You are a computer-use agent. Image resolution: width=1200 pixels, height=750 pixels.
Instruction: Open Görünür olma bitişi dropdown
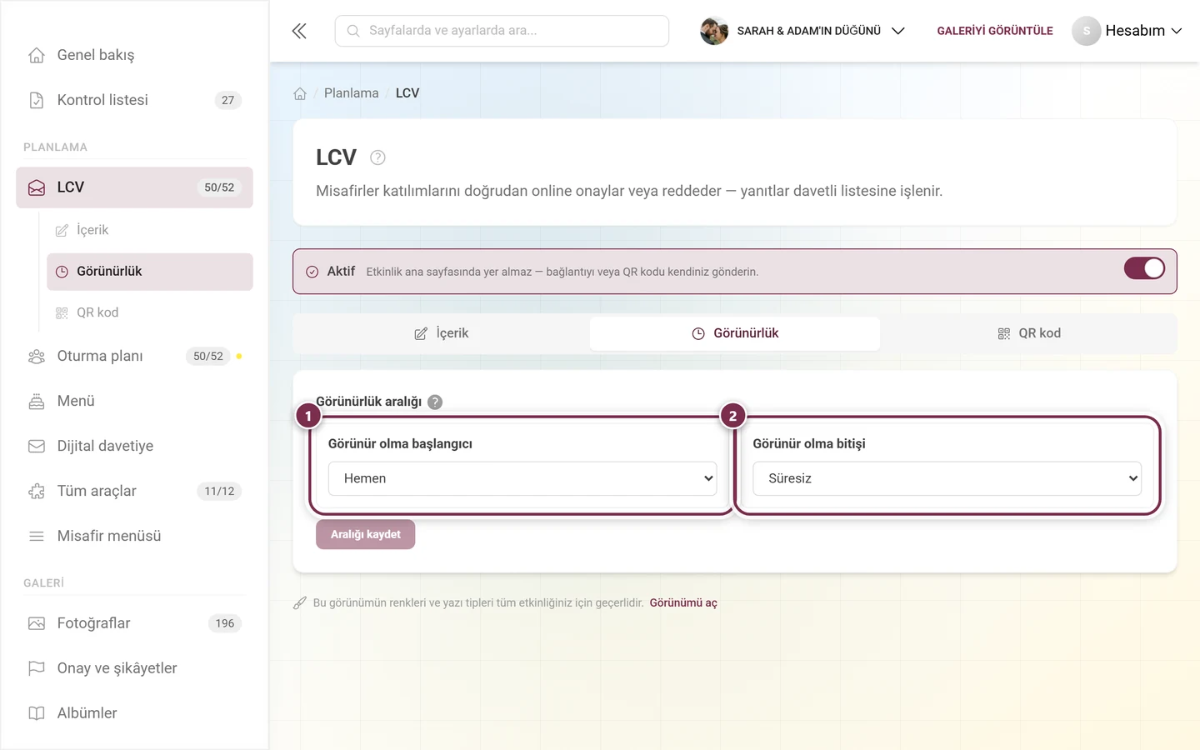[x=947, y=478]
